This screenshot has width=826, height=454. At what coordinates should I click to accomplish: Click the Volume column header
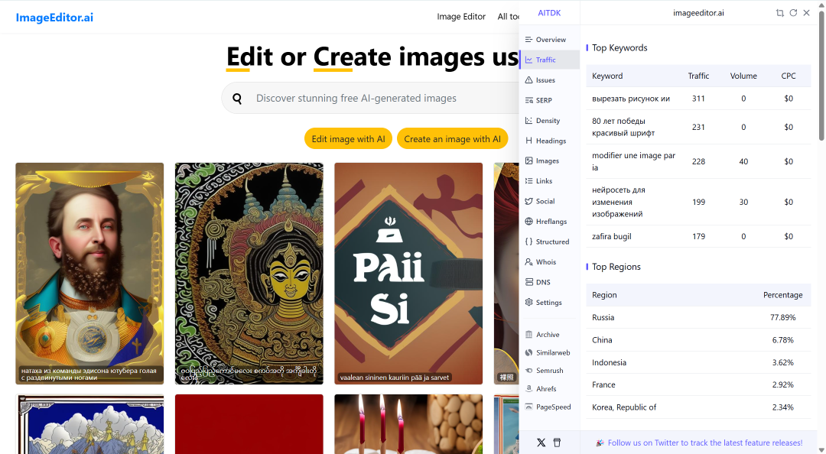tap(743, 76)
